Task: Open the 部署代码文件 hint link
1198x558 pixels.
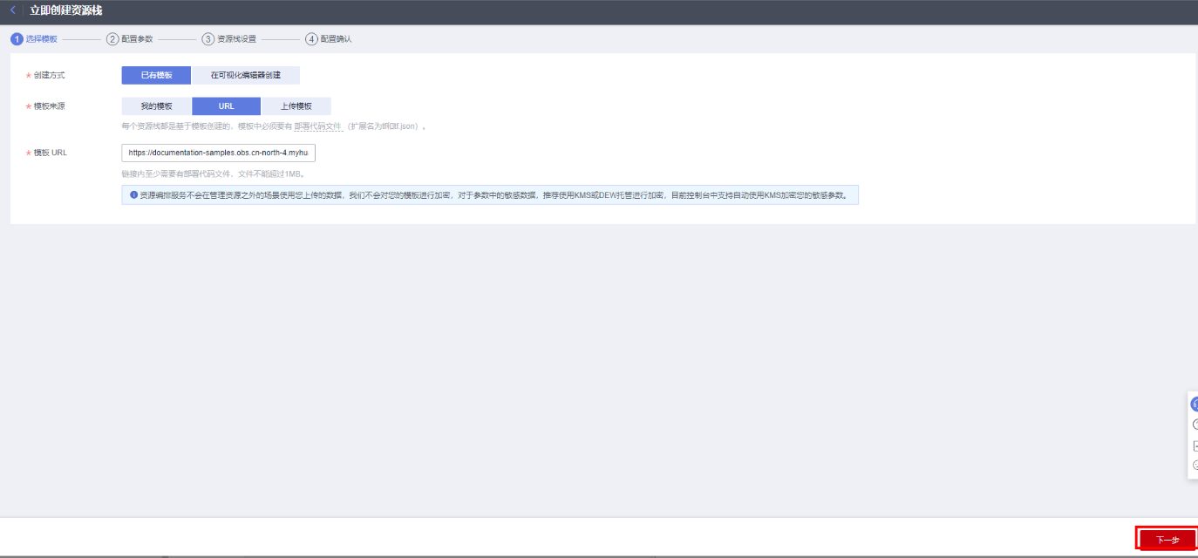Action: (317, 126)
